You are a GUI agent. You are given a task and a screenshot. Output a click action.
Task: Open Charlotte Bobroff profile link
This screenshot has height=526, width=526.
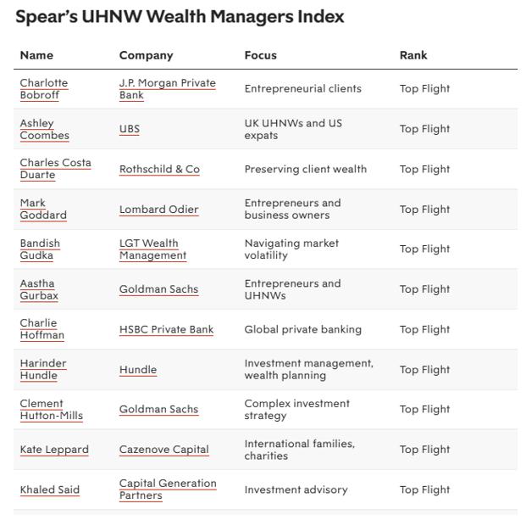pyautogui.click(x=44, y=89)
